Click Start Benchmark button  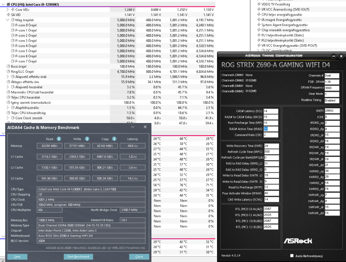[x=78, y=256]
